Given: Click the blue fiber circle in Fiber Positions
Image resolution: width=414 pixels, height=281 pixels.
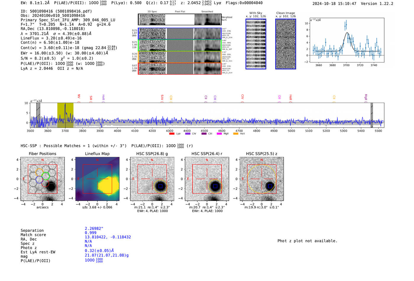Looking at the screenshot, I should (39, 180).
